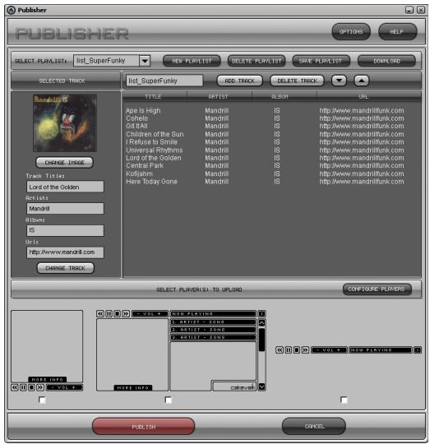Select the track 'Children of the Sun'

coord(155,134)
